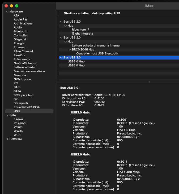Collapse the BRCM2046 Hub tree node
Screen dimensions: 179x194
(x=70, y=50)
